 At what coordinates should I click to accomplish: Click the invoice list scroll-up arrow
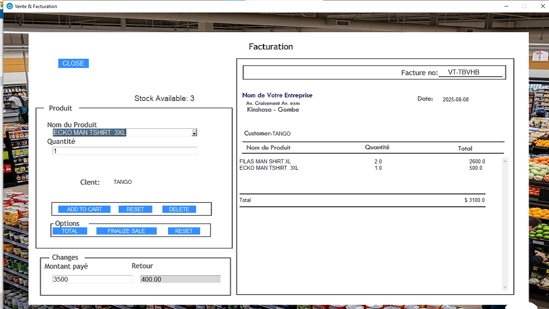coord(505,161)
